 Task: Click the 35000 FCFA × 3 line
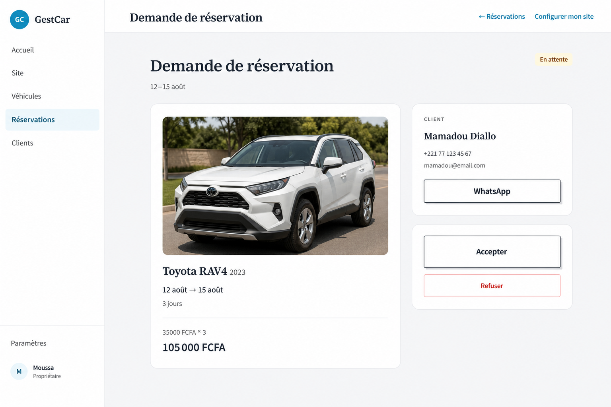pyautogui.click(x=184, y=332)
